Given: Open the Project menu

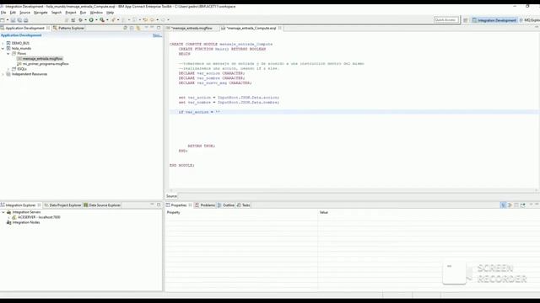Looking at the screenshot, I should 71,13.
